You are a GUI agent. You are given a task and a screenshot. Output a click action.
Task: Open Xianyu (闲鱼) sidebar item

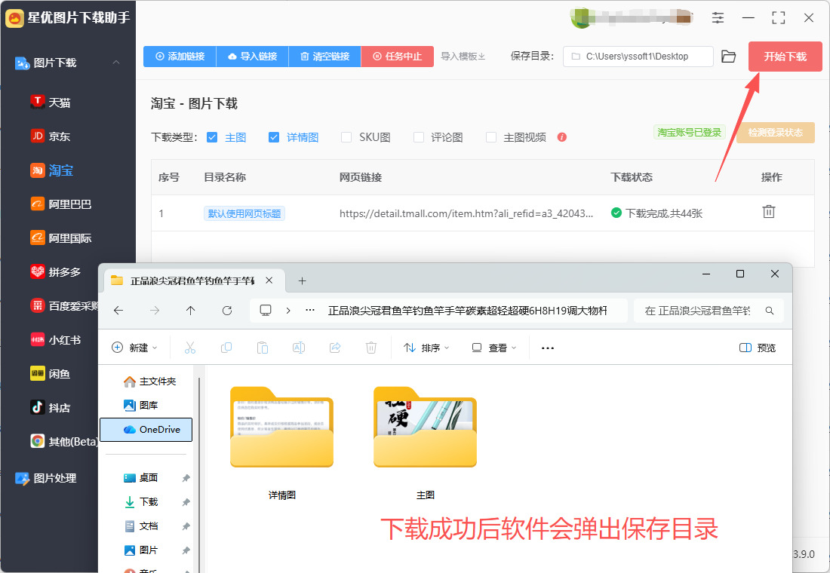pos(51,373)
